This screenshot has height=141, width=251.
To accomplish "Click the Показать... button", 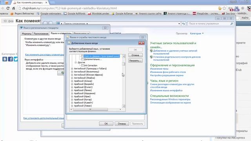I will point(135,61).
